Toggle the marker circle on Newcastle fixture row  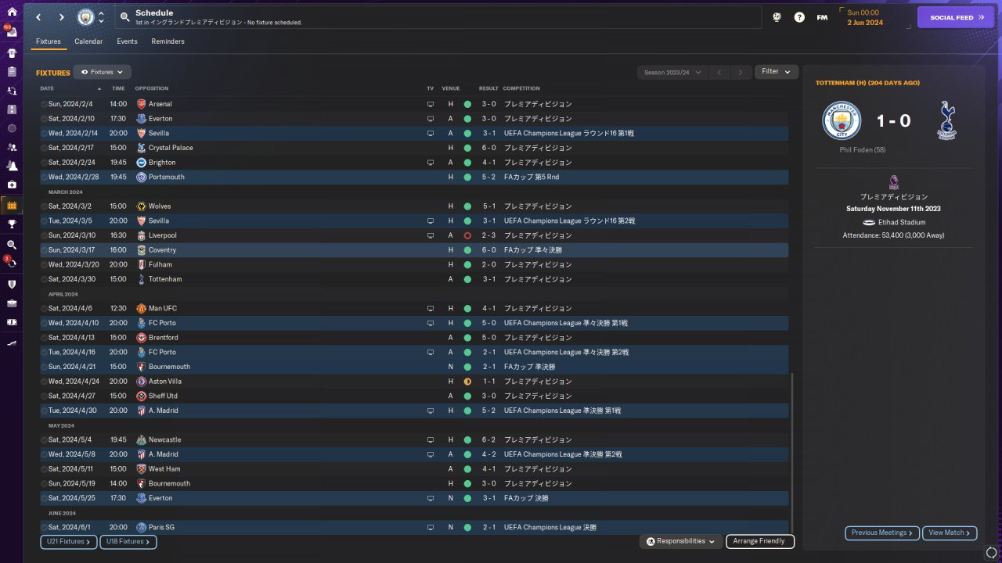[x=44, y=440]
